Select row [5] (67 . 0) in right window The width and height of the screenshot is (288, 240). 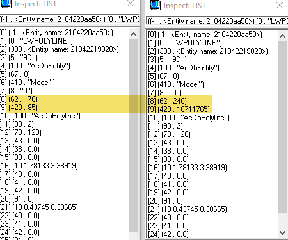164,76
